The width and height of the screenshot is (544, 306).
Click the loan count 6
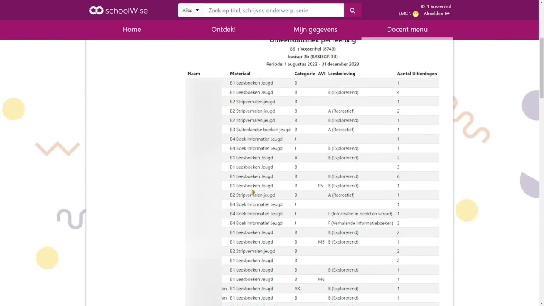[x=398, y=176]
